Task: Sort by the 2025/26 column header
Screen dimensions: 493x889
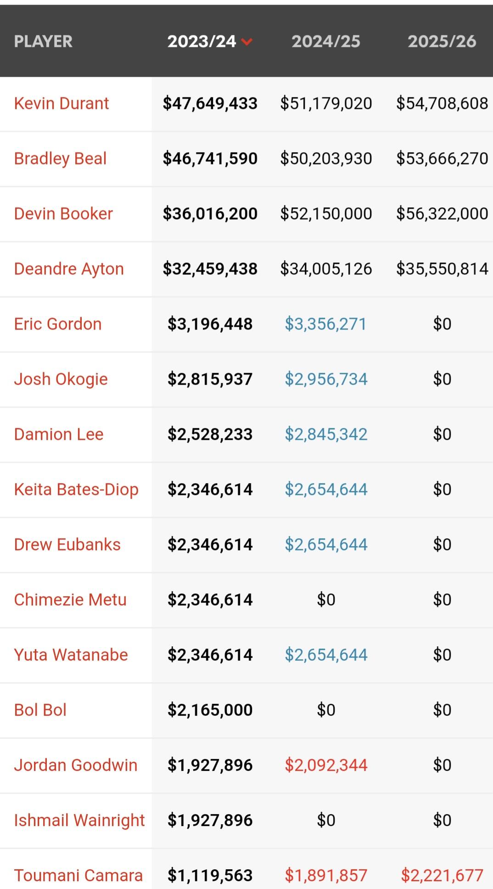Action: (442, 42)
